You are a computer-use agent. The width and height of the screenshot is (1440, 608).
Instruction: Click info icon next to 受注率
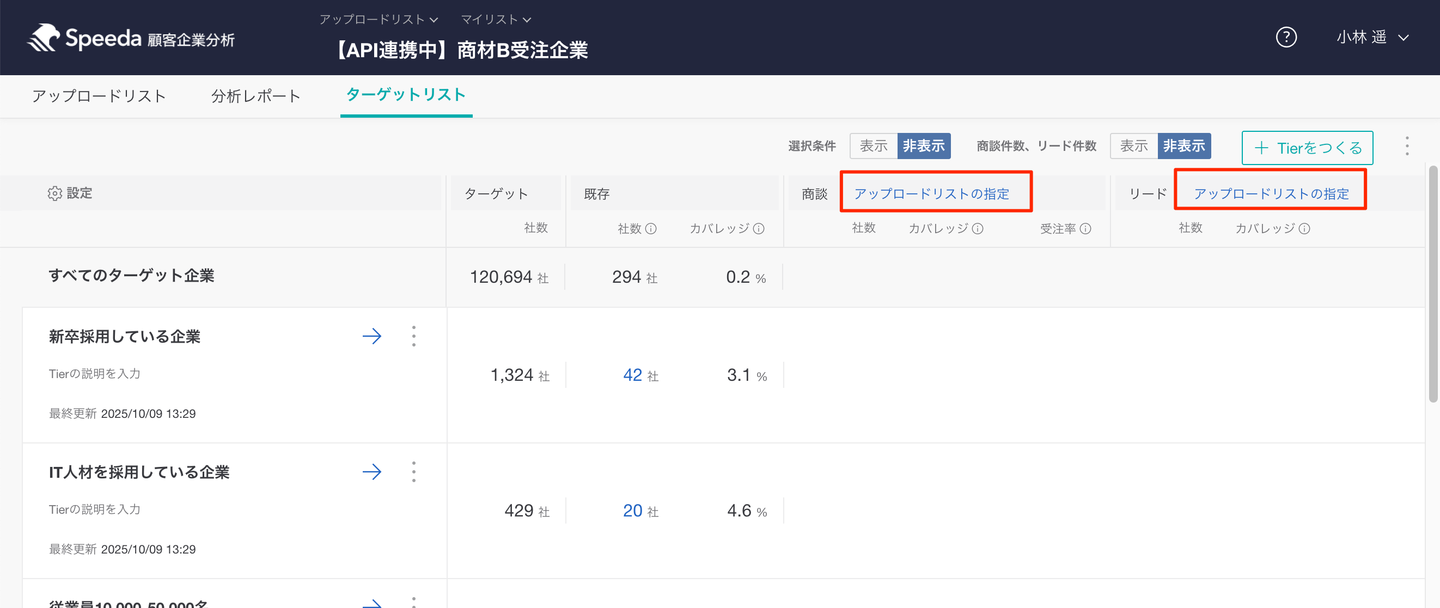(1085, 229)
